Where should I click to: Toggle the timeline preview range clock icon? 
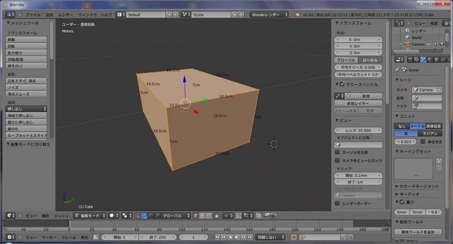pyautogui.click(x=96, y=237)
